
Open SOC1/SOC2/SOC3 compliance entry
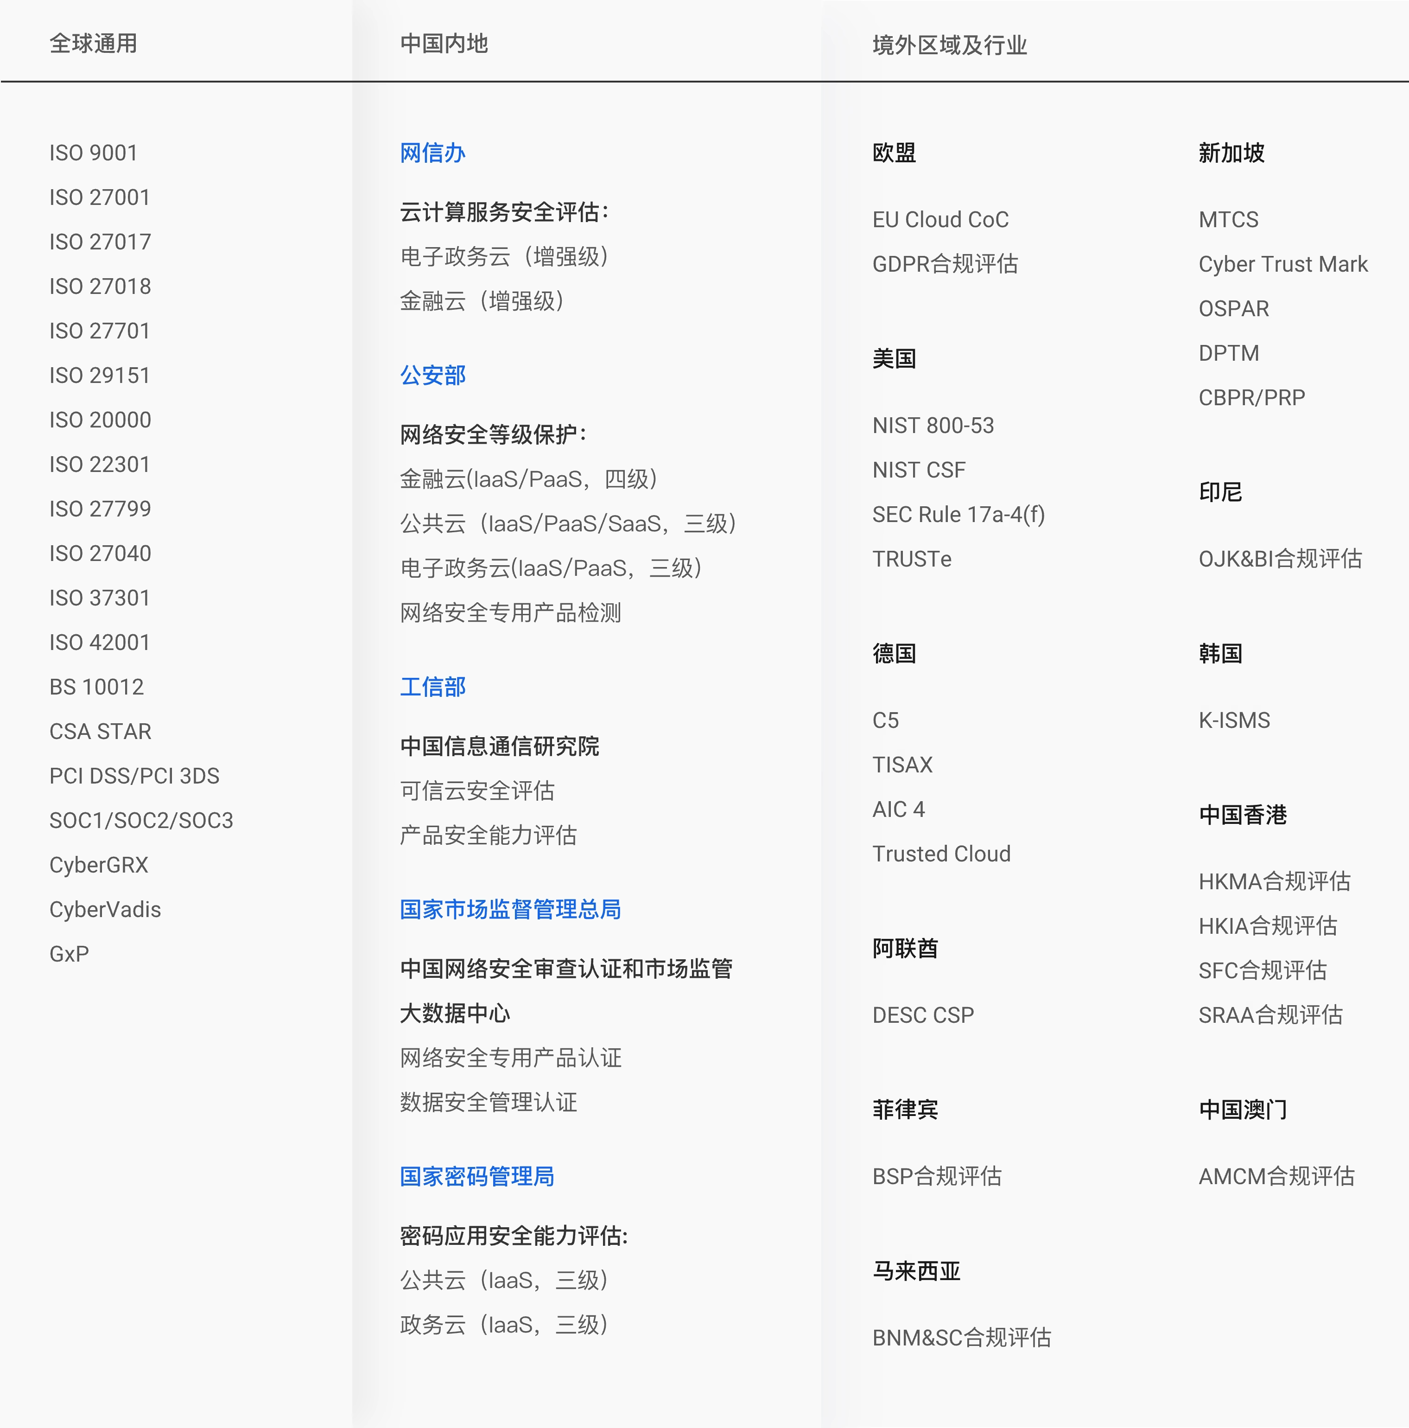141,821
